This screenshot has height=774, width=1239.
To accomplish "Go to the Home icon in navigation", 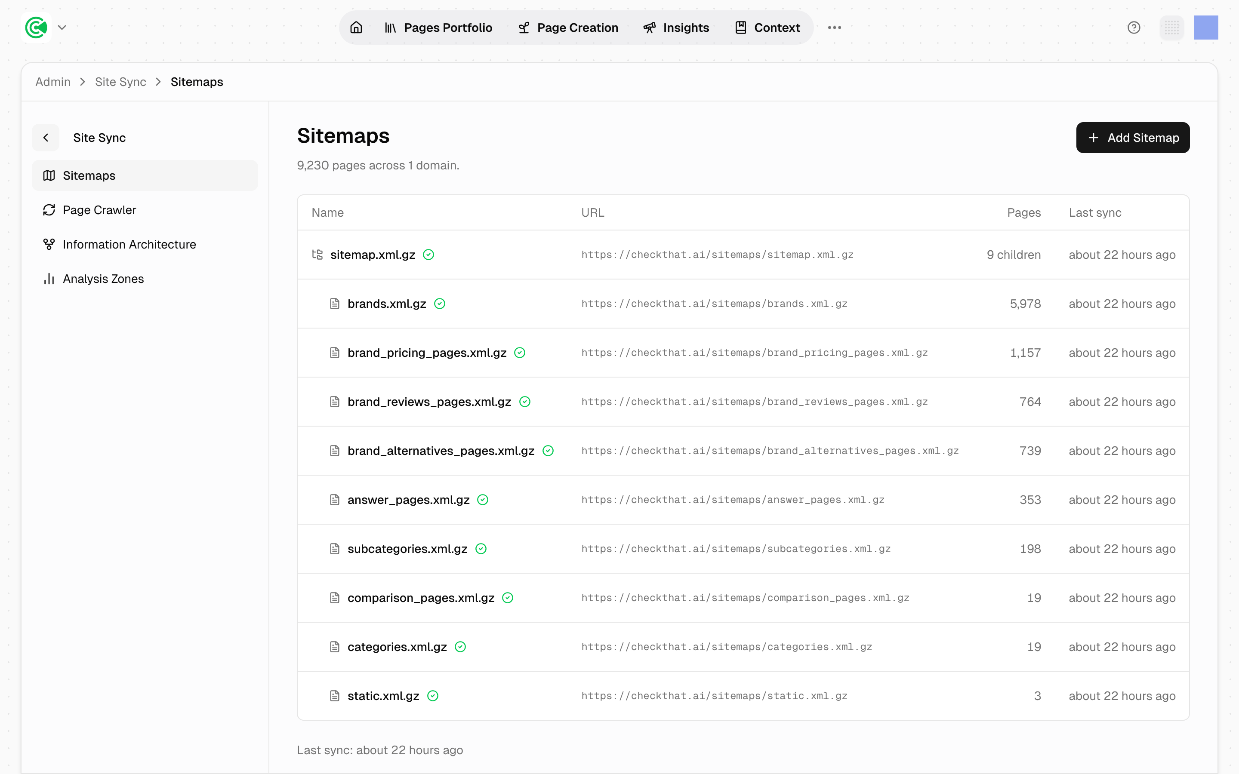I will tap(356, 28).
